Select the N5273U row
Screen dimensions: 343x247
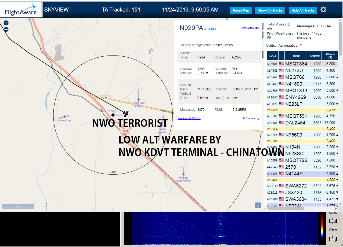point(302,71)
